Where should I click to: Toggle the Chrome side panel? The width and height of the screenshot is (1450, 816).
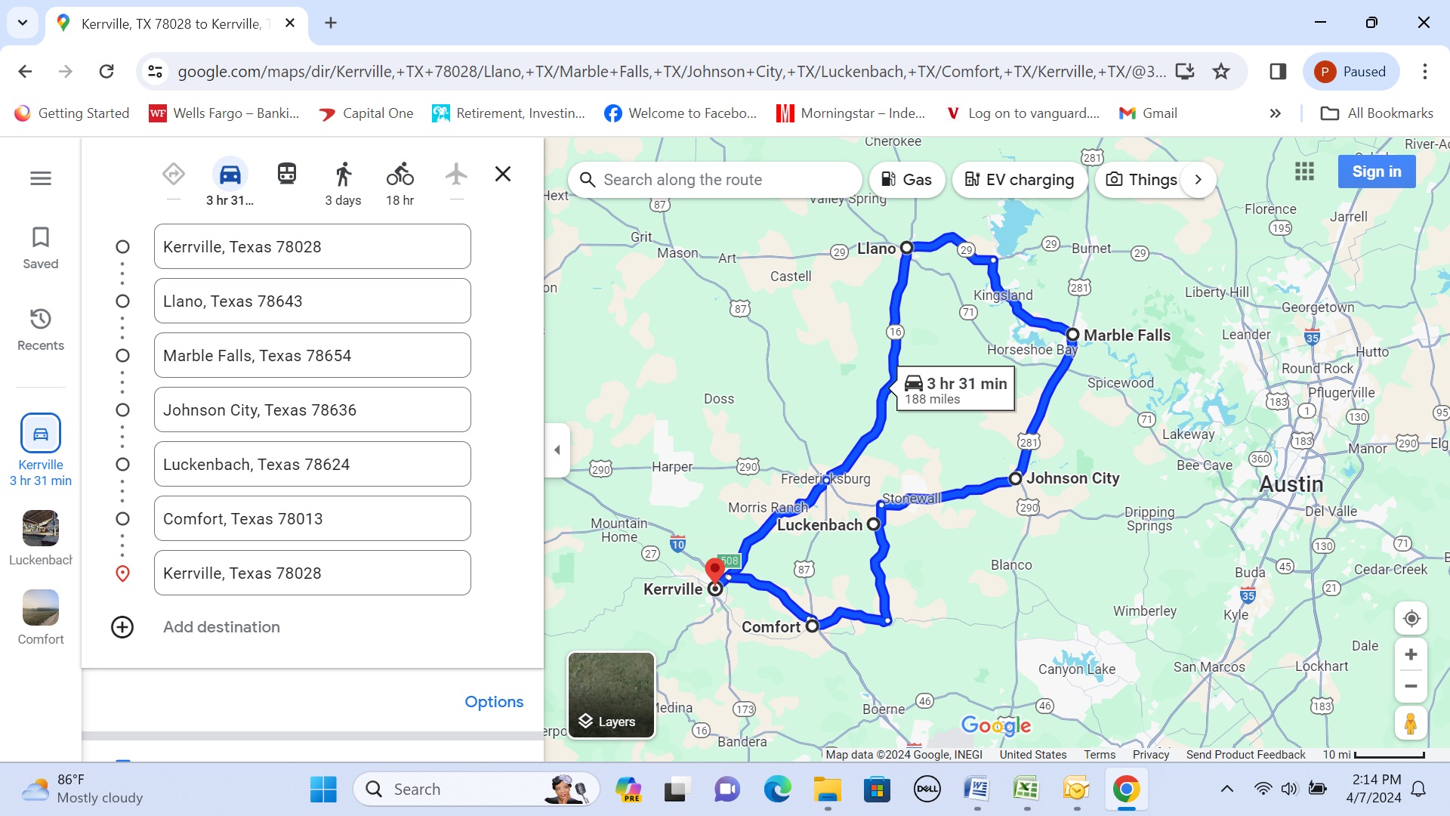click(x=1278, y=72)
